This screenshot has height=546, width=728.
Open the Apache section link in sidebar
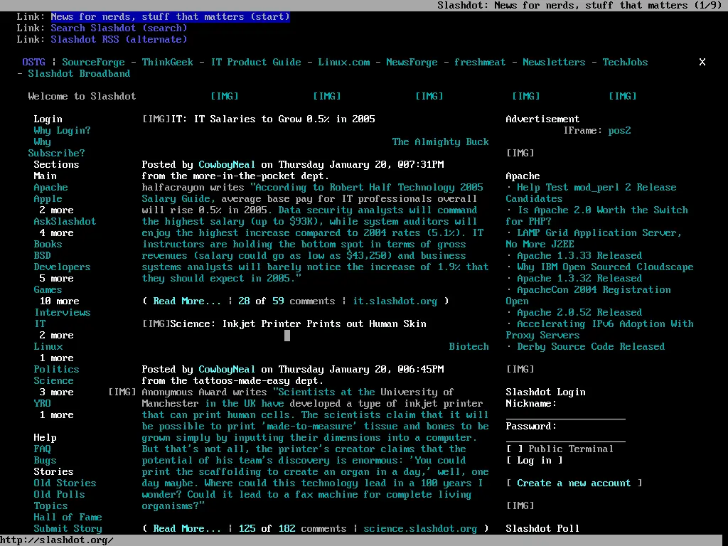(x=50, y=187)
